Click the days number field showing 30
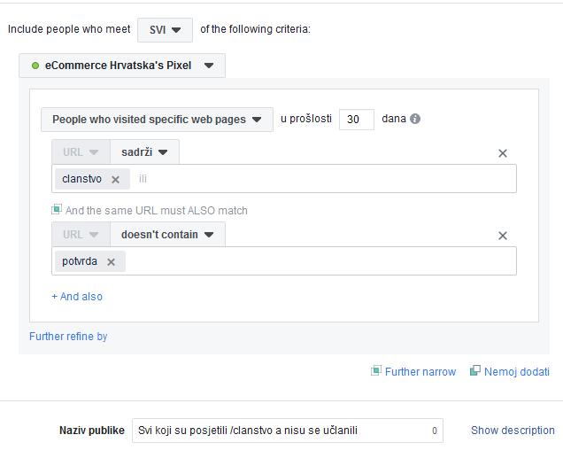This screenshot has width=563, height=458. coord(356,120)
